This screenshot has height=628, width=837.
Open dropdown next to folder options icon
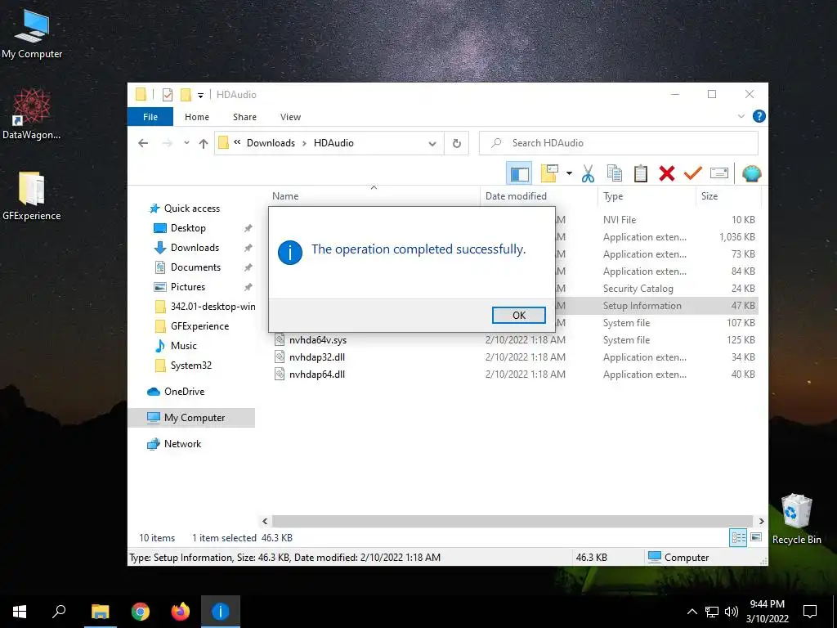(x=569, y=173)
